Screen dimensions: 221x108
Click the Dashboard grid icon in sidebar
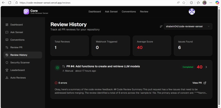tap(7, 25)
